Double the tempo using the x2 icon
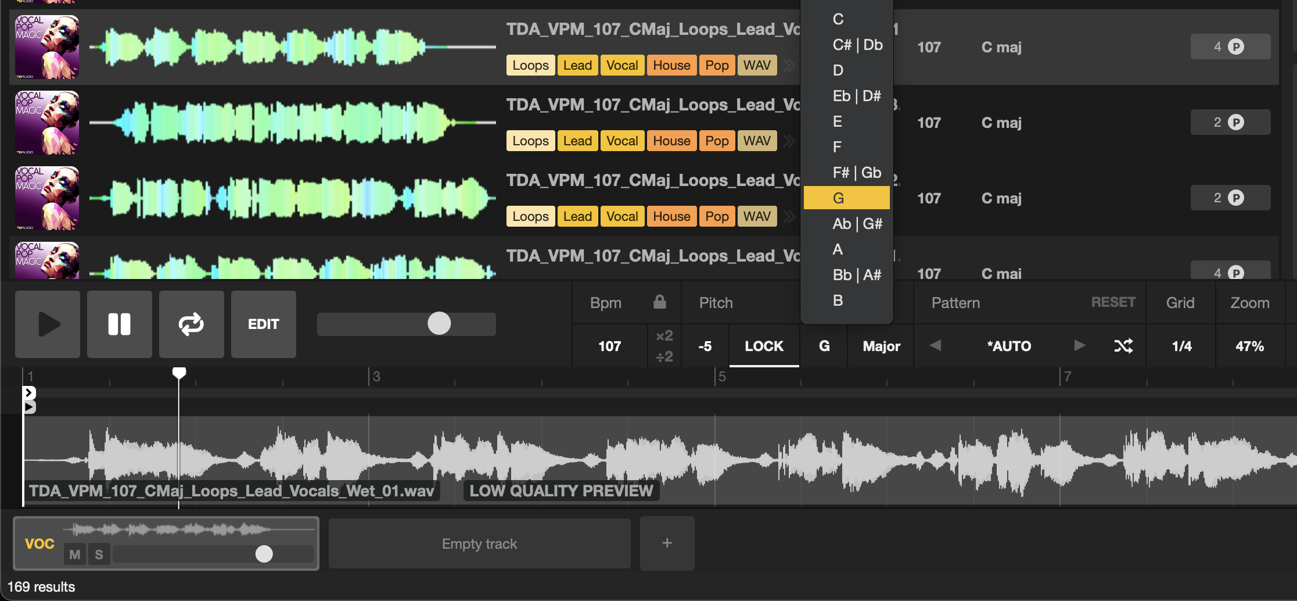The width and height of the screenshot is (1297, 601). tap(664, 336)
